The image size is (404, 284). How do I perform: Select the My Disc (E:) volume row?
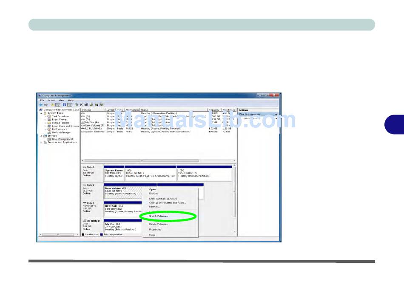158,122
